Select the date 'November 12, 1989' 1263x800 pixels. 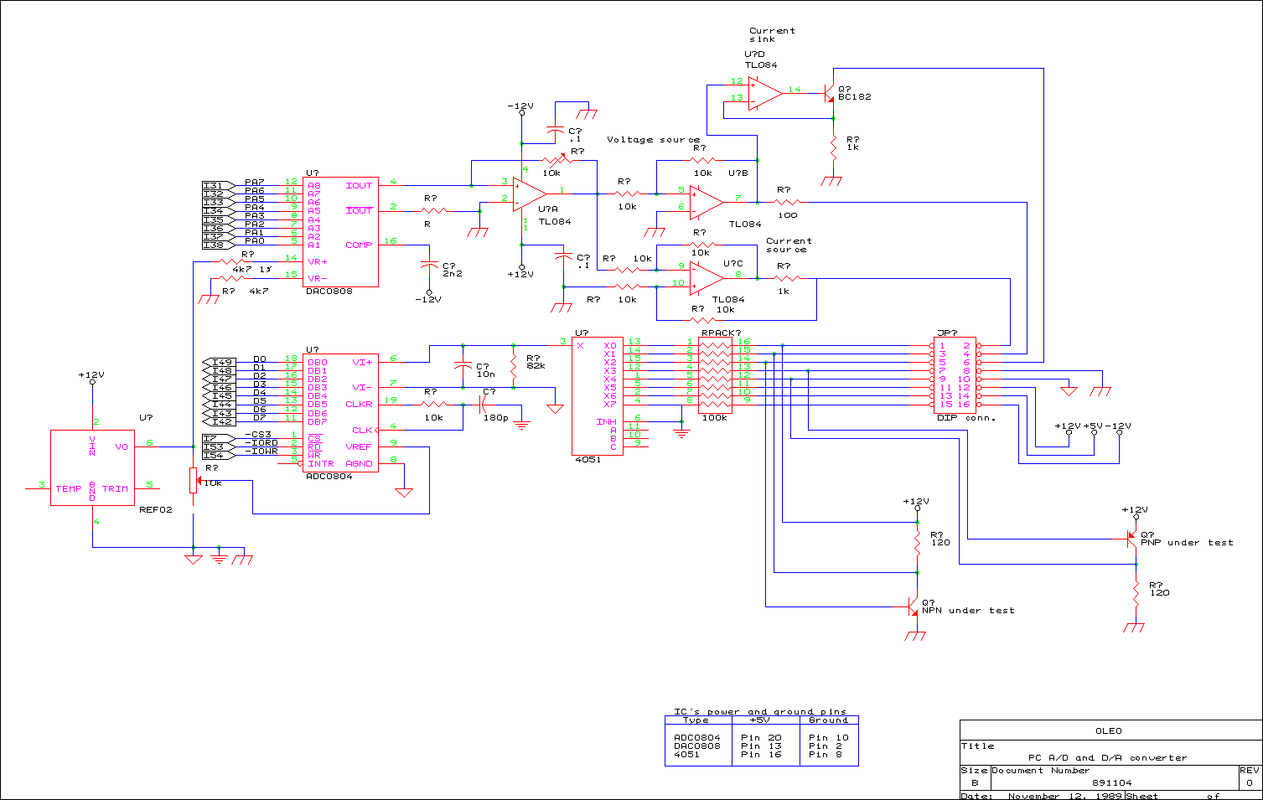tap(1064, 796)
